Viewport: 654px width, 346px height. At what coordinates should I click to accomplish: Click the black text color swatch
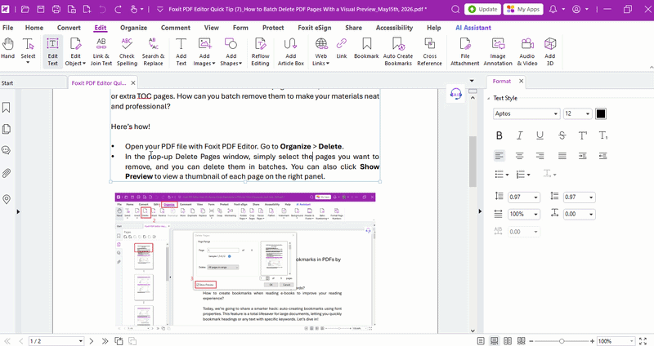pos(601,113)
